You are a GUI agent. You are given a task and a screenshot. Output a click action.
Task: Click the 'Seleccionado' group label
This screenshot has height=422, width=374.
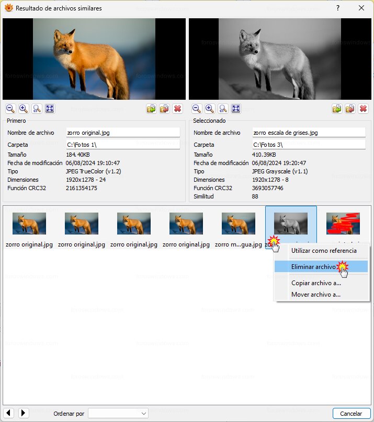(209, 121)
